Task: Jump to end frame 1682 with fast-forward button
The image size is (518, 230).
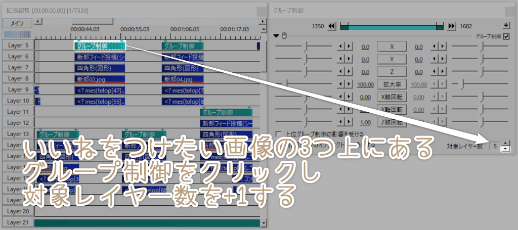Action: [452, 26]
